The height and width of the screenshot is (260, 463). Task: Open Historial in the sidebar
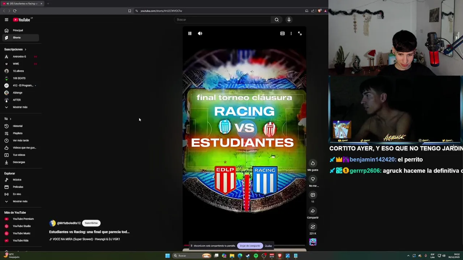pyautogui.click(x=20, y=126)
